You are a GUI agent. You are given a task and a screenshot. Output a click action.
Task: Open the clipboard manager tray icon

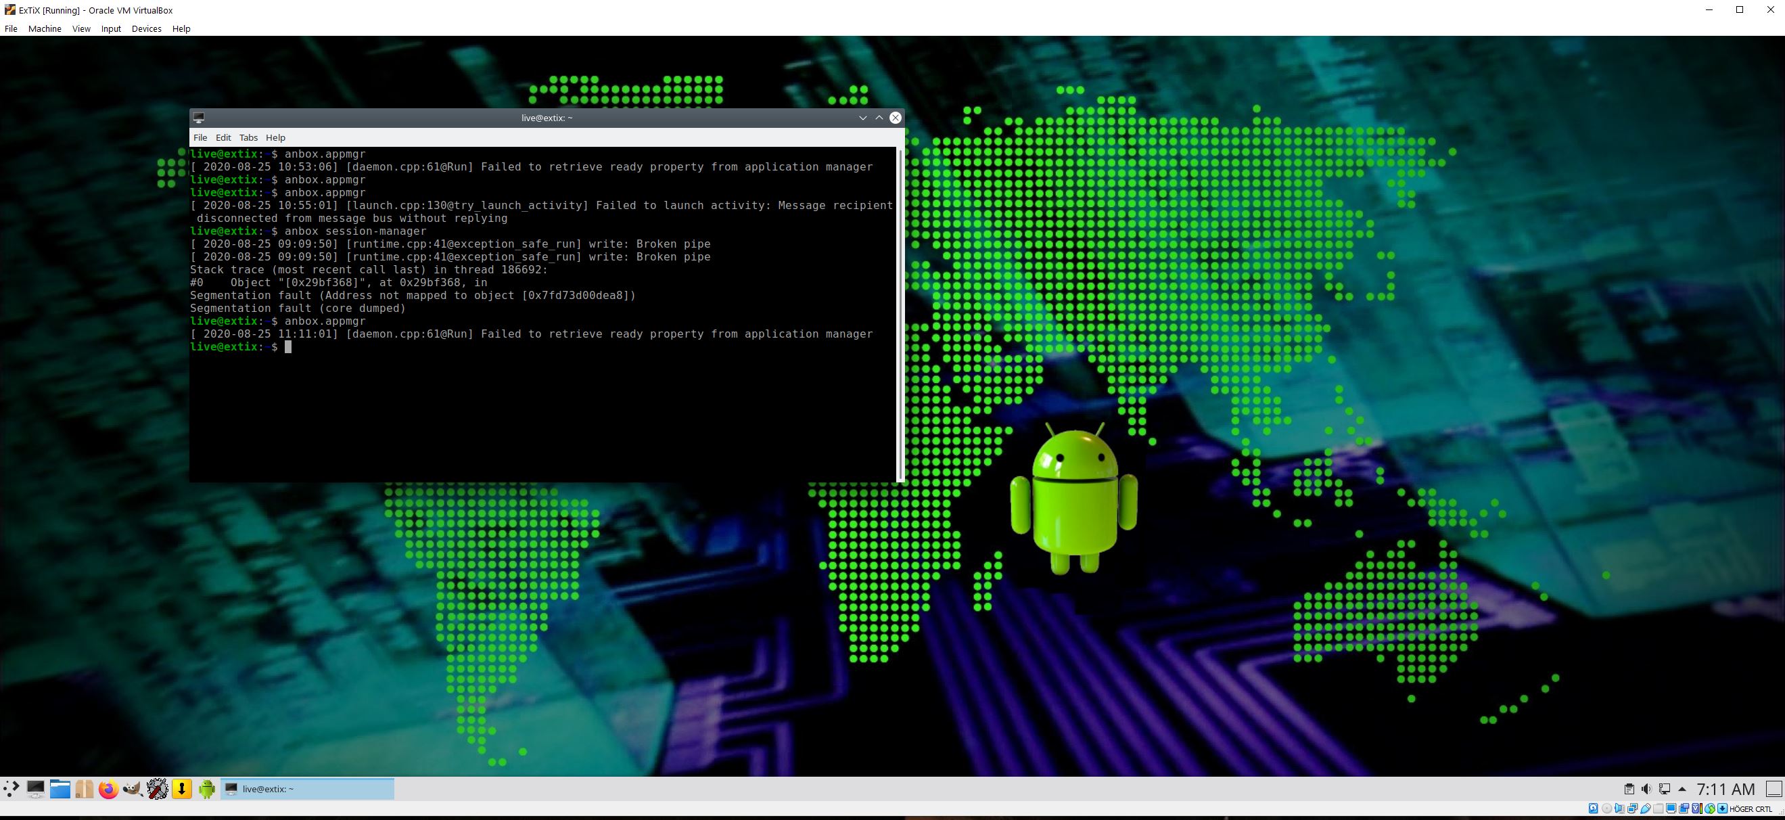point(1629,789)
